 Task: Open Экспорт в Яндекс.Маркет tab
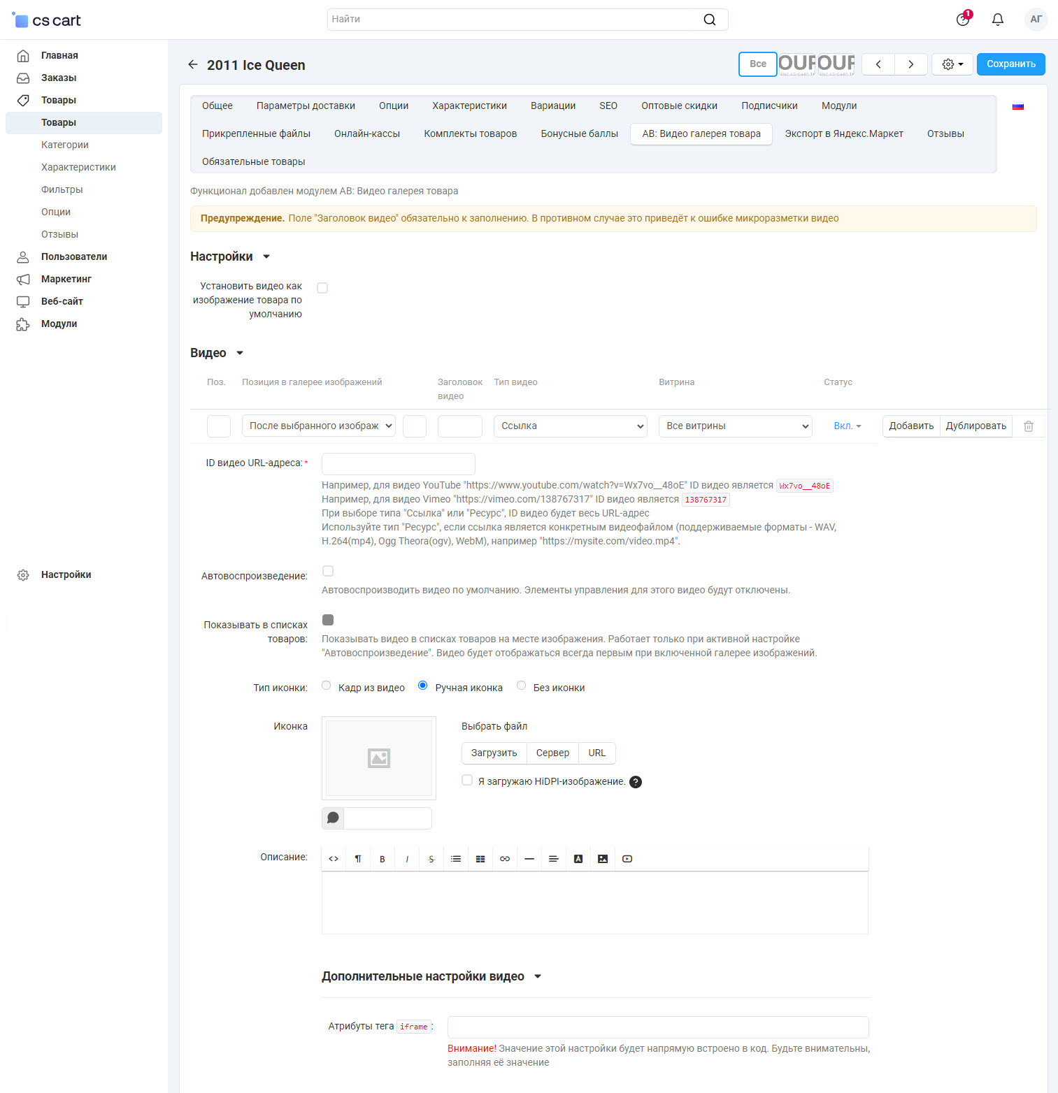844,133
